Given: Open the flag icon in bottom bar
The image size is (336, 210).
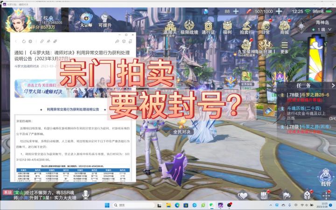Looking at the screenshot, I should 286,195.
